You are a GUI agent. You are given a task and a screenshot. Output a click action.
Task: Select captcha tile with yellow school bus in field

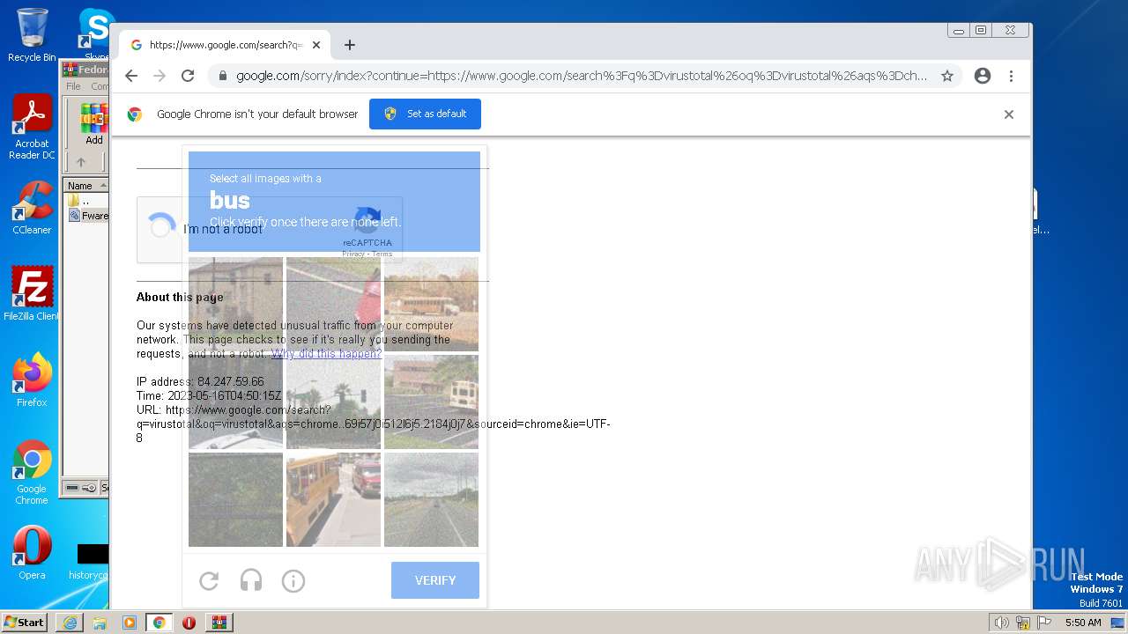click(431, 305)
